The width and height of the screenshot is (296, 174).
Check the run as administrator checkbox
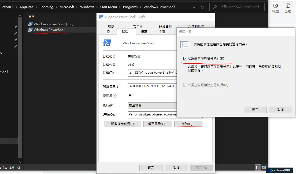[185, 59]
